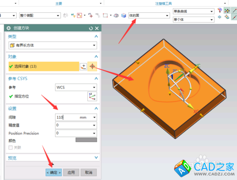Click the 间隙 value input field

[76, 117]
